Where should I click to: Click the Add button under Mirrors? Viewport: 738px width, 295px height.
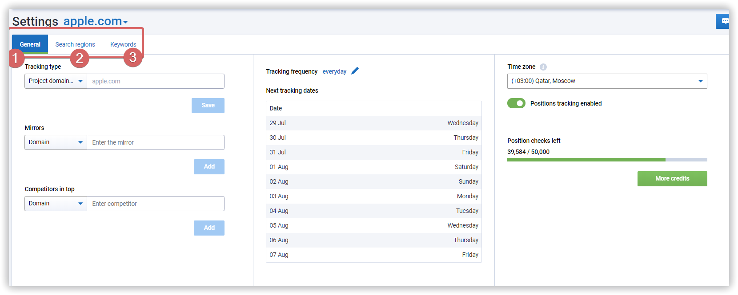click(x=209, y=167)
